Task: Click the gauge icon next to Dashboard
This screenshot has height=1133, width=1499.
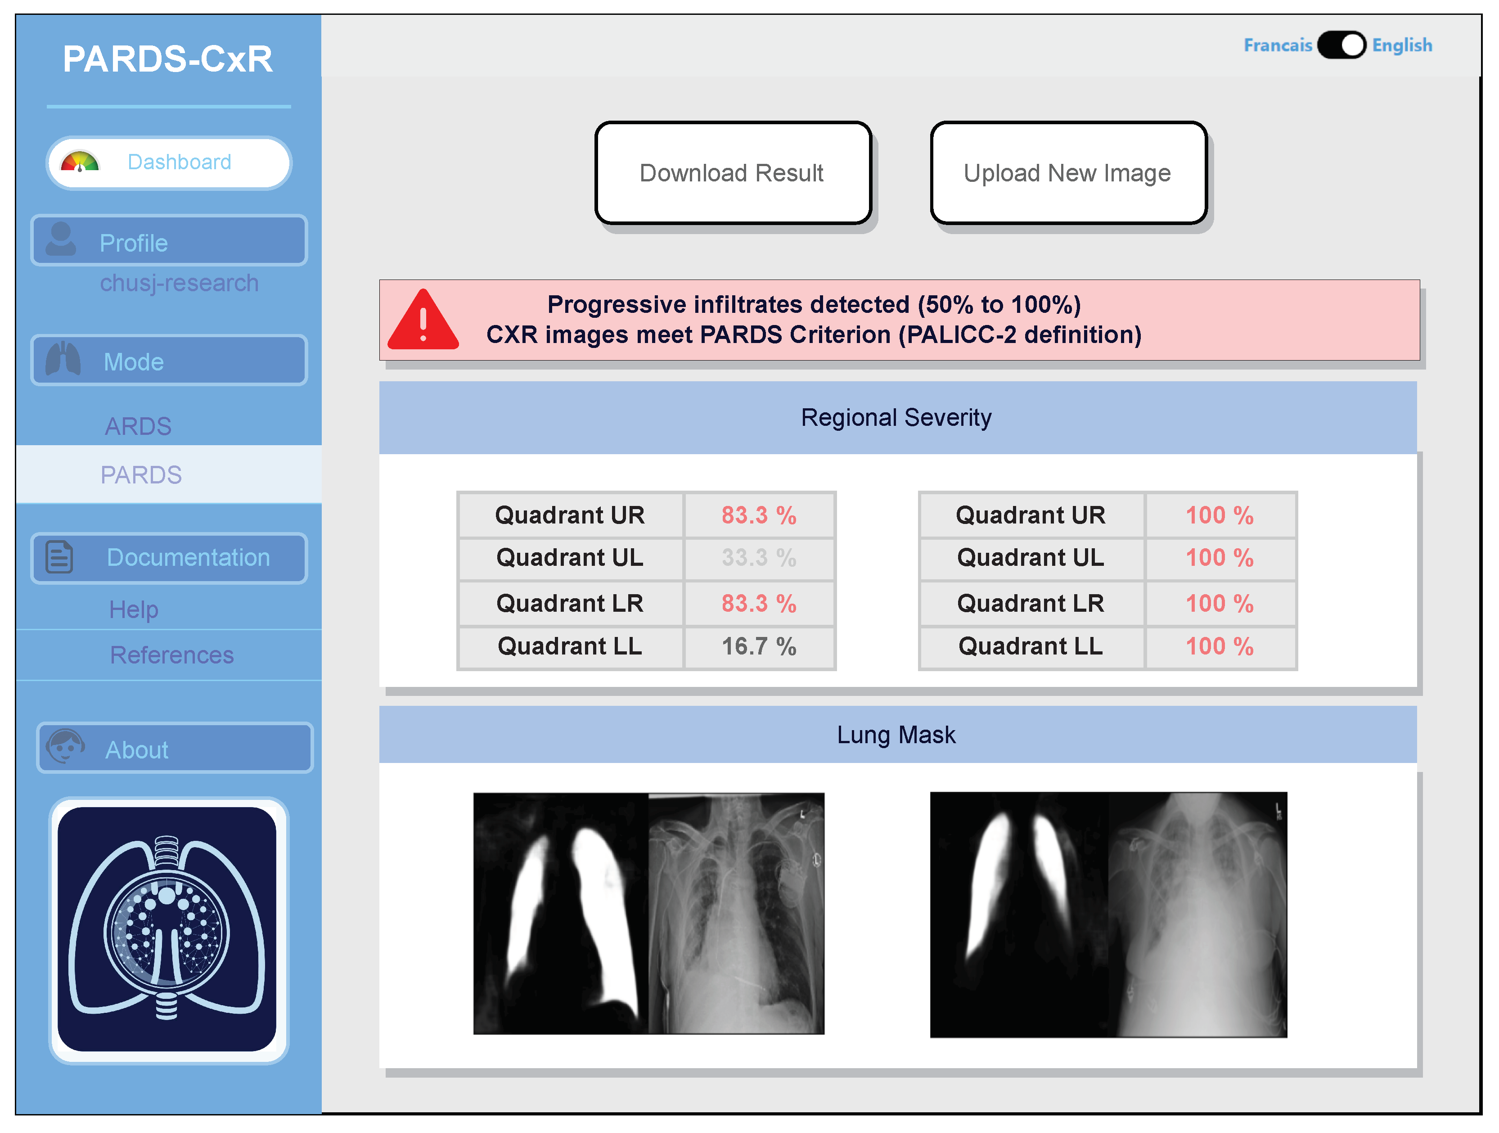Action: pos(80,162)
